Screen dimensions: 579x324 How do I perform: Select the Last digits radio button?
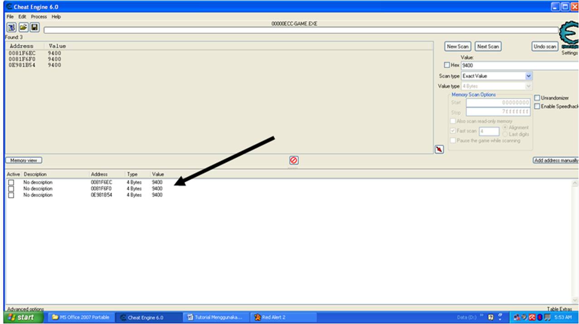[x=505, y=134]
